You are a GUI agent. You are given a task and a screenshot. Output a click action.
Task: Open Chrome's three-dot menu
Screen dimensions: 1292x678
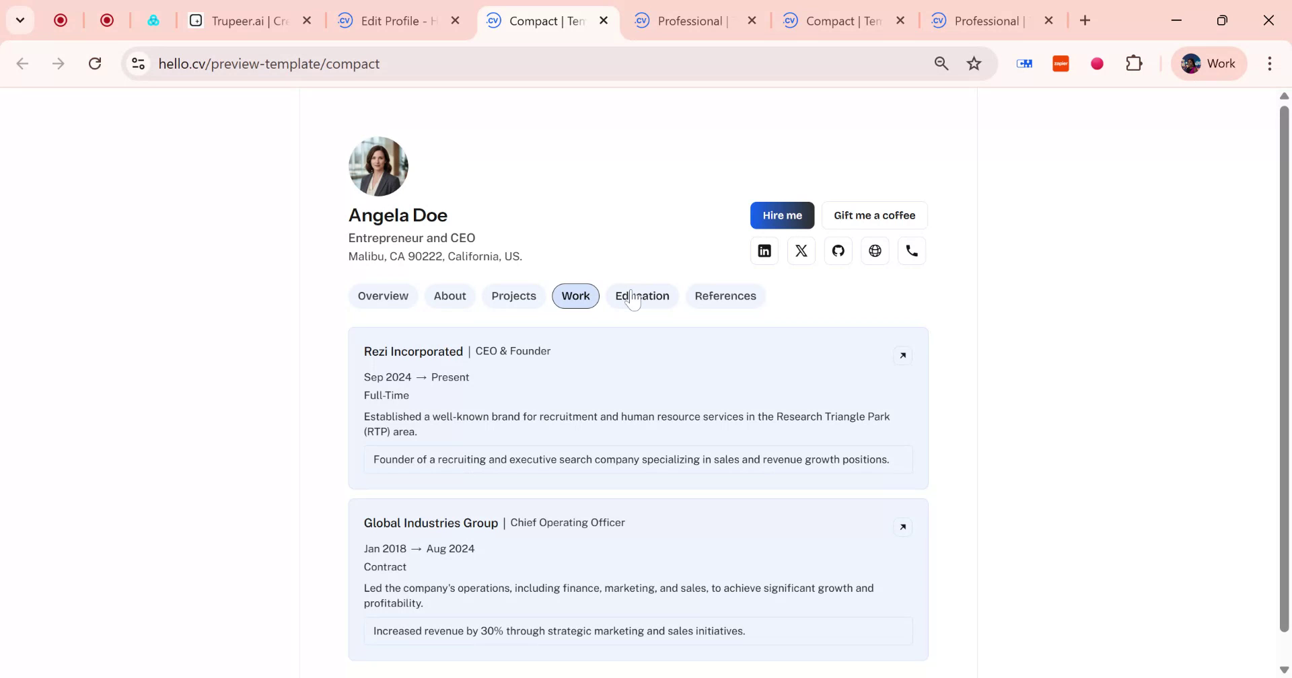click(1270, 63)
